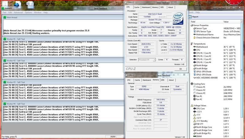Click the CPU #1 / Core #1 temperature icon
The height and width of the screenshot is (139, 245).
pyautogui.click(x=194, y=53)
